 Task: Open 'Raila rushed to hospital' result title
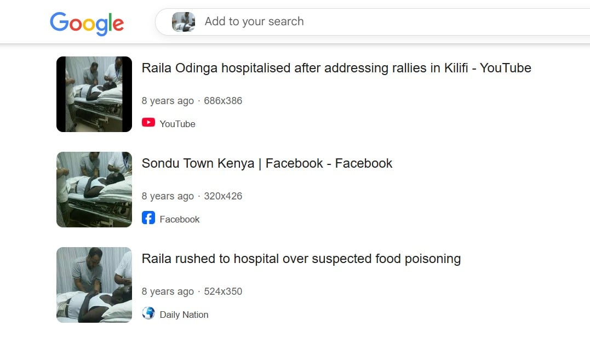click(x=301, y=259)
